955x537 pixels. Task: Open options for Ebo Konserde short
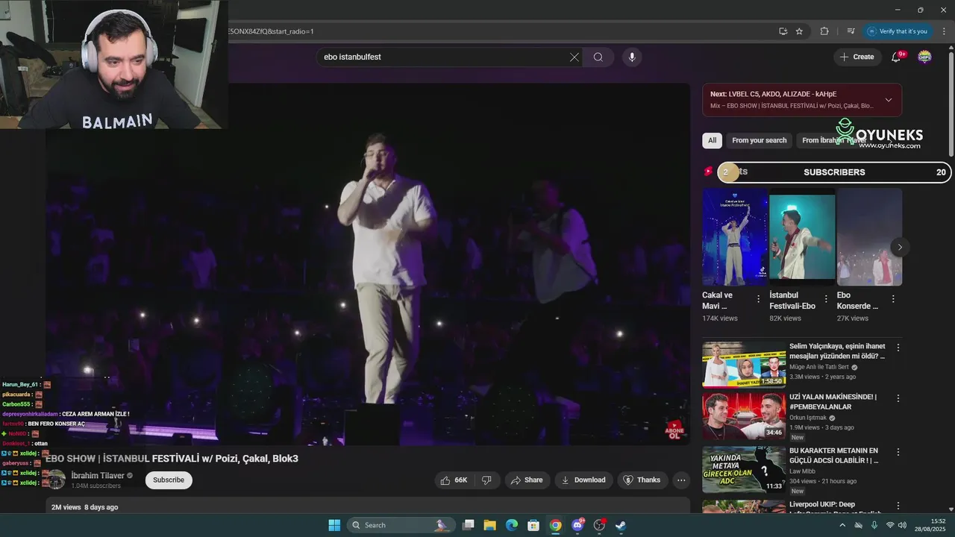click(x=893, y=299)
